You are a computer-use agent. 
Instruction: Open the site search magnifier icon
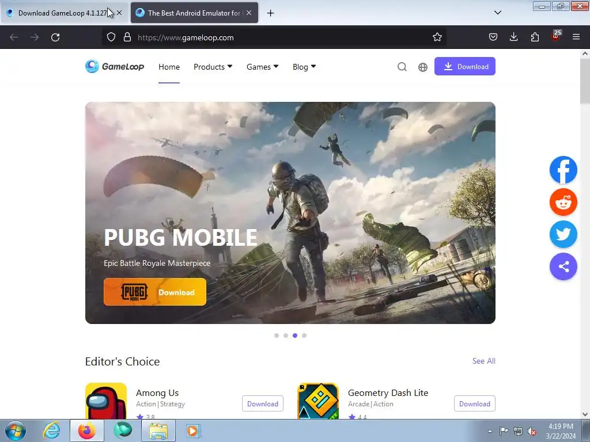click(402, 67)
